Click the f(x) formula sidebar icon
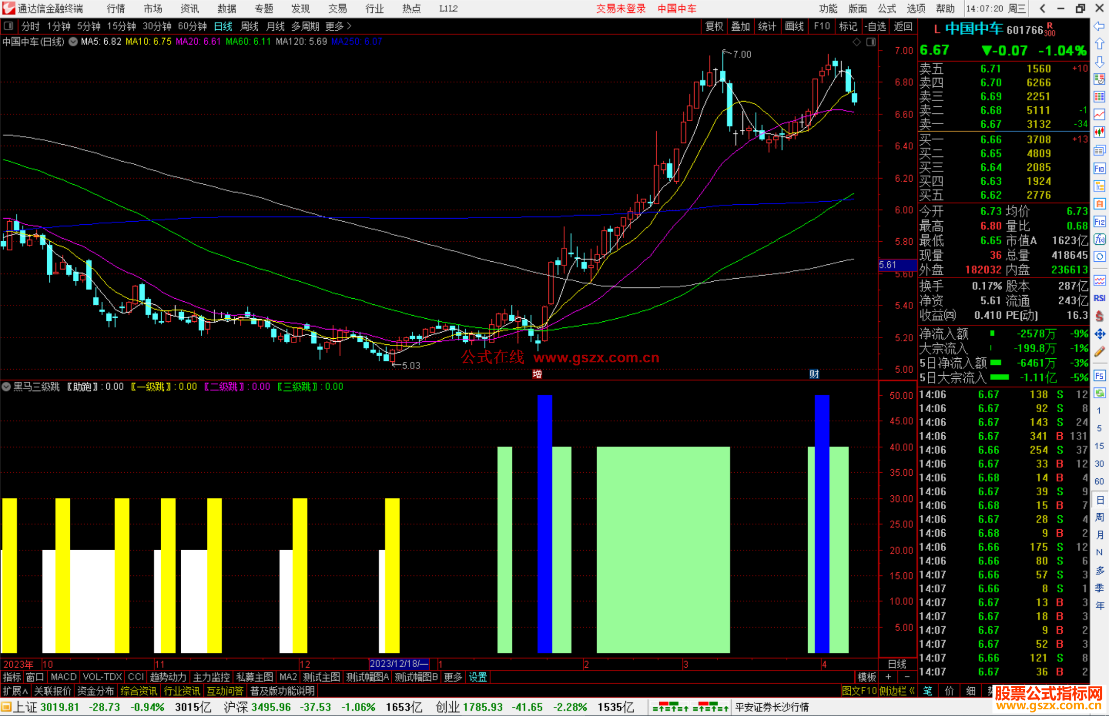The width and height of the screenshot is (1109, 716). 1099,239
